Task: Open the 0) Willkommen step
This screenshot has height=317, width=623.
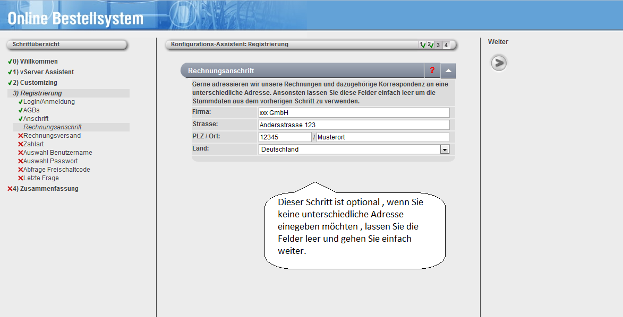Action: click(x=35, y=61)
